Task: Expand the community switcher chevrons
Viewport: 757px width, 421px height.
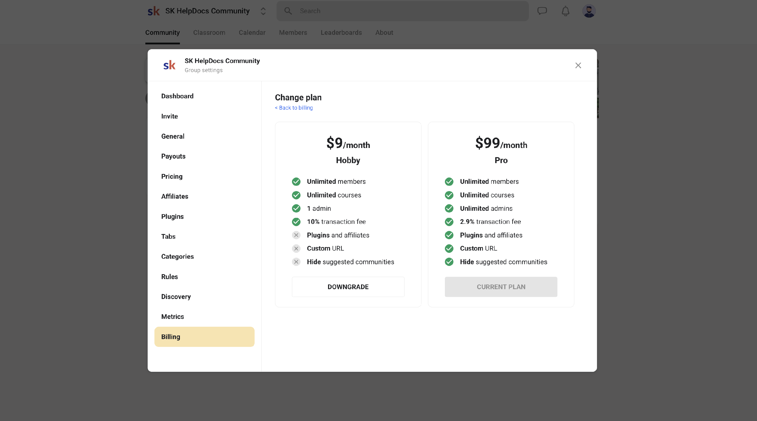Action: (263, 11)
